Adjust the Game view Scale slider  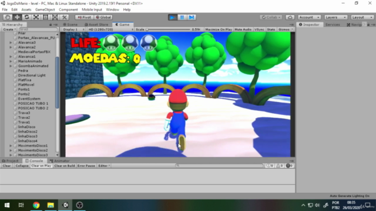pyautogui.click(x=169, y=29)
